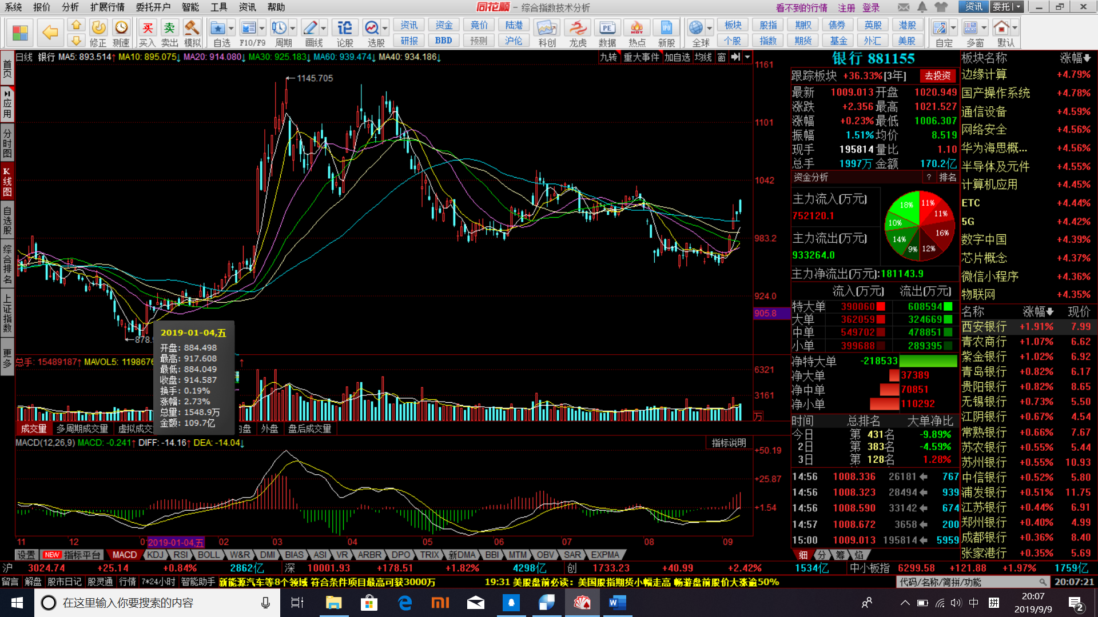1098x617 pixels.
Task: Expand the 周期 period dropdown arrow
Action: point(293,27)
